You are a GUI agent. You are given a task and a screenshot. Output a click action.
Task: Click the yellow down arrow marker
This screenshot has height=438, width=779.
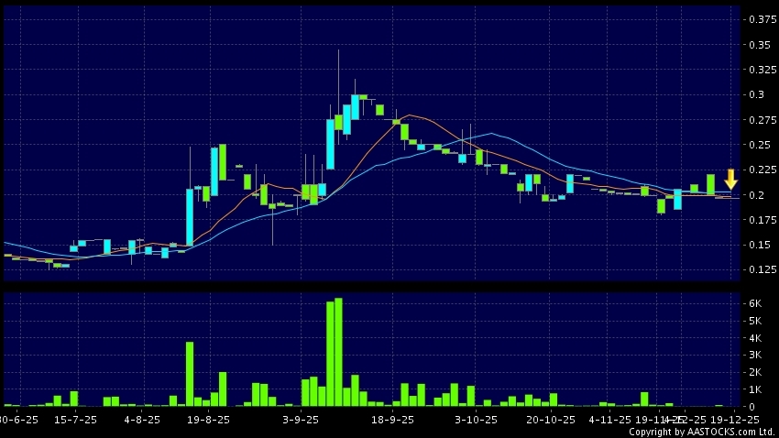click(730, 179)
